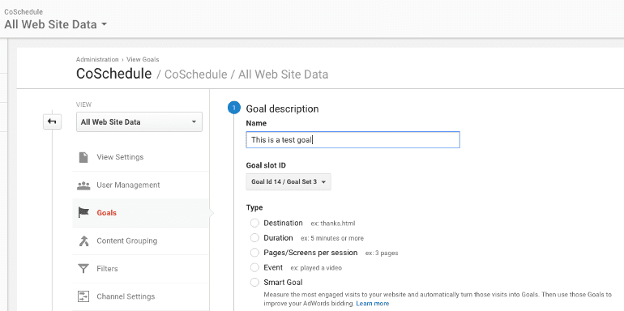Open the VIEW dropdown showing All Web Site Data
The width and height of the screenshot is (624, 311).
(x=139, y=122)
